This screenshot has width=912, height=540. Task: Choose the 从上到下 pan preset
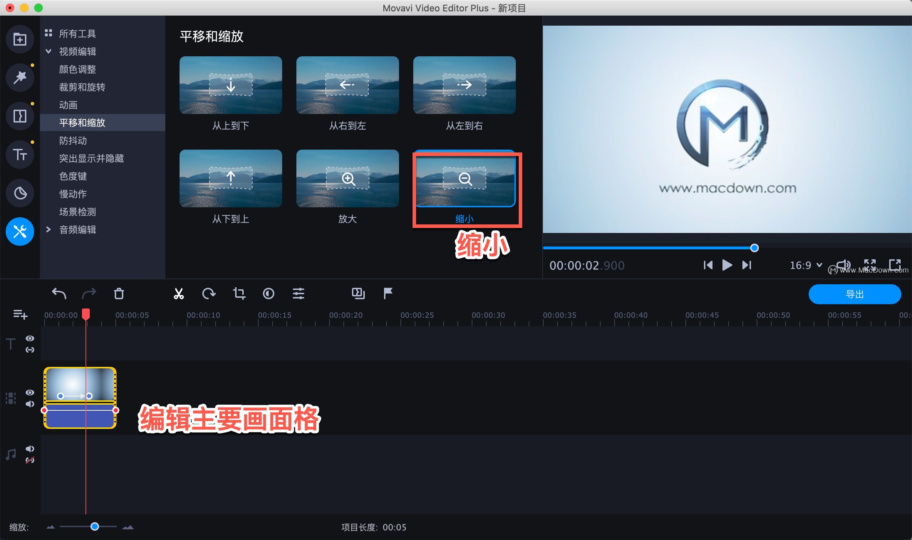[x=231, y=85]
